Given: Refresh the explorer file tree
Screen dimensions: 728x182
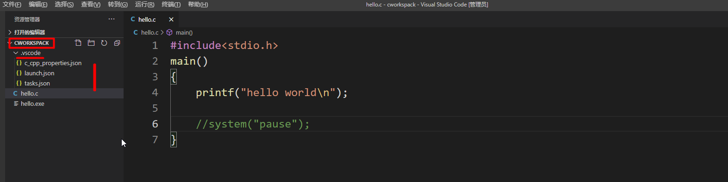Looking at the screenshot, I should (104, 43).
